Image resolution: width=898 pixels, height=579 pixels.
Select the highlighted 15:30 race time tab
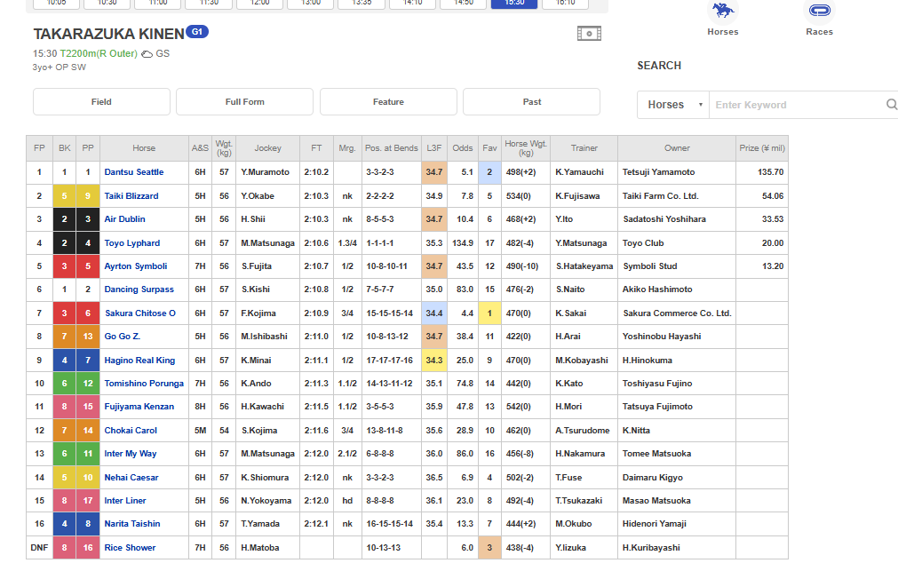(x=514, y=4)
